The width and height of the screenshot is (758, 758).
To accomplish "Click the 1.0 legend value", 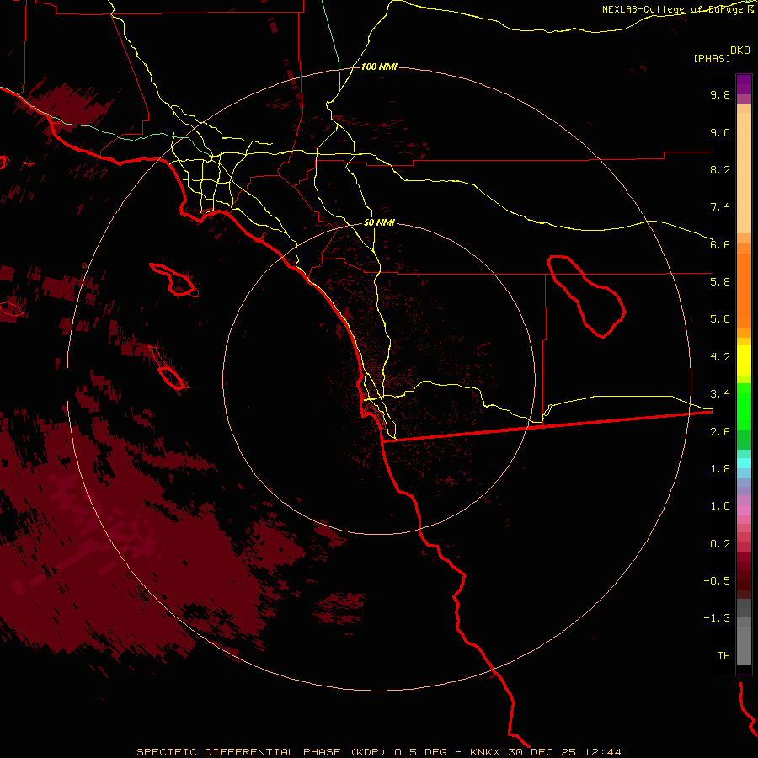I will pos(720,506).
